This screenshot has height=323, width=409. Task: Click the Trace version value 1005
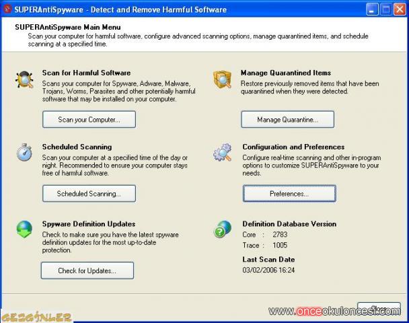pos(280,245)
